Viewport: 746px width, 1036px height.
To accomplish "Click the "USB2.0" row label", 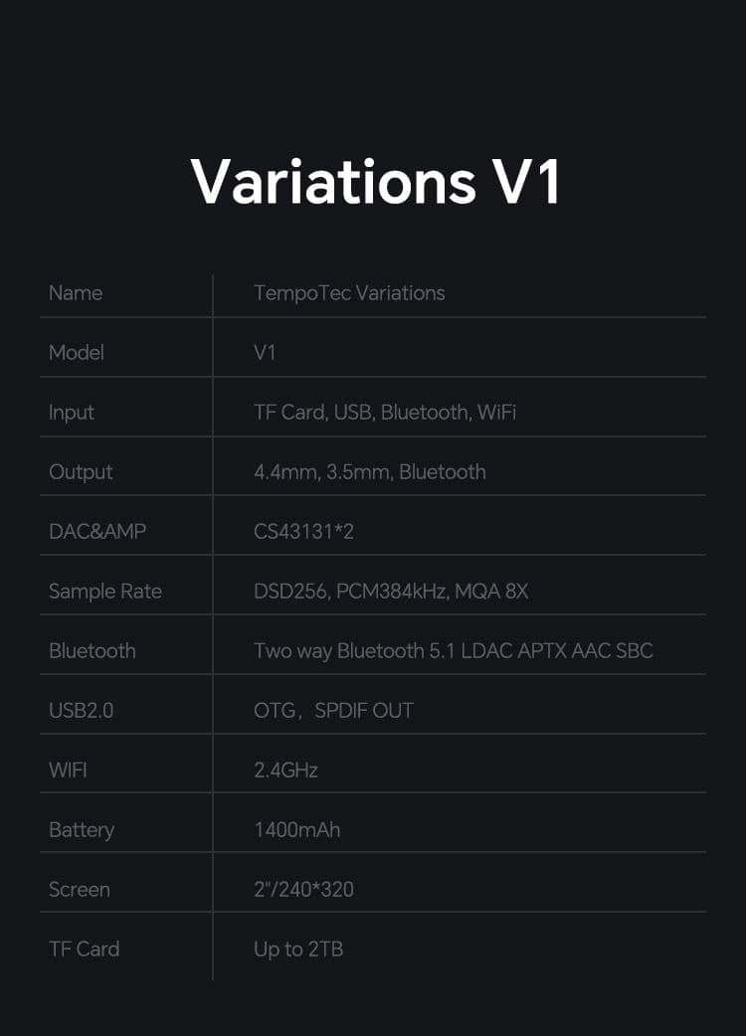I will pos(82,711).
